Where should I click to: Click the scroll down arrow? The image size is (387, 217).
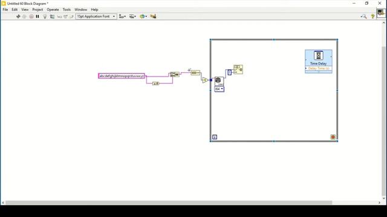[x=384, y=198]
